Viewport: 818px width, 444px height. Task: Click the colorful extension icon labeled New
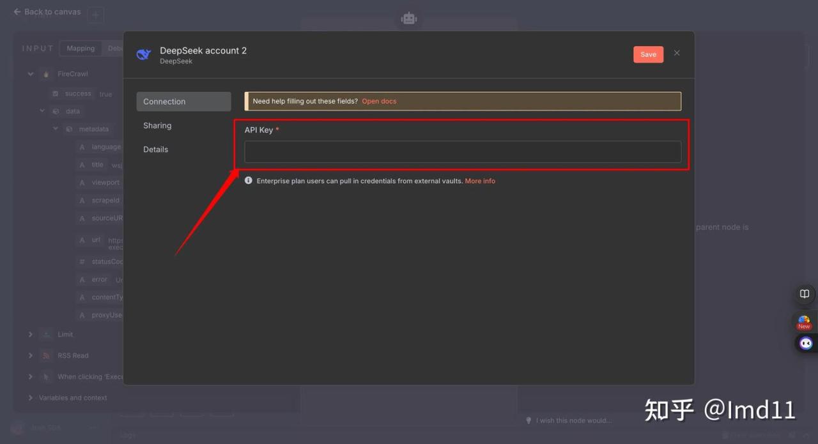[804, 322]
